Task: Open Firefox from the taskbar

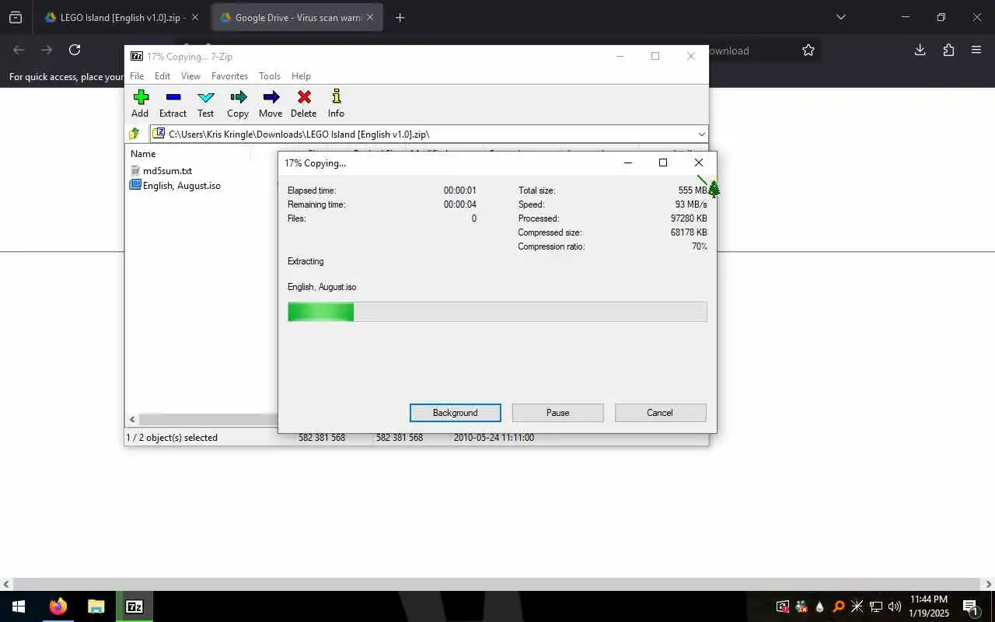Action: 58,606
